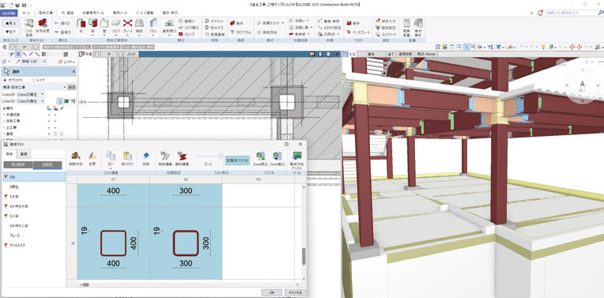Screen dimensions: 604x298
Task: Toggle the 配置済リスト色 highlight button
Action: tap(237, 160)
